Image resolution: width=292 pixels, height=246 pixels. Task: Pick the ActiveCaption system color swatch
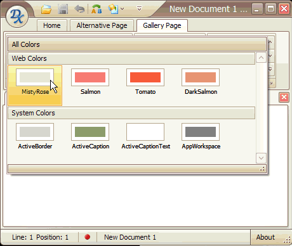(x=90, y=132)
